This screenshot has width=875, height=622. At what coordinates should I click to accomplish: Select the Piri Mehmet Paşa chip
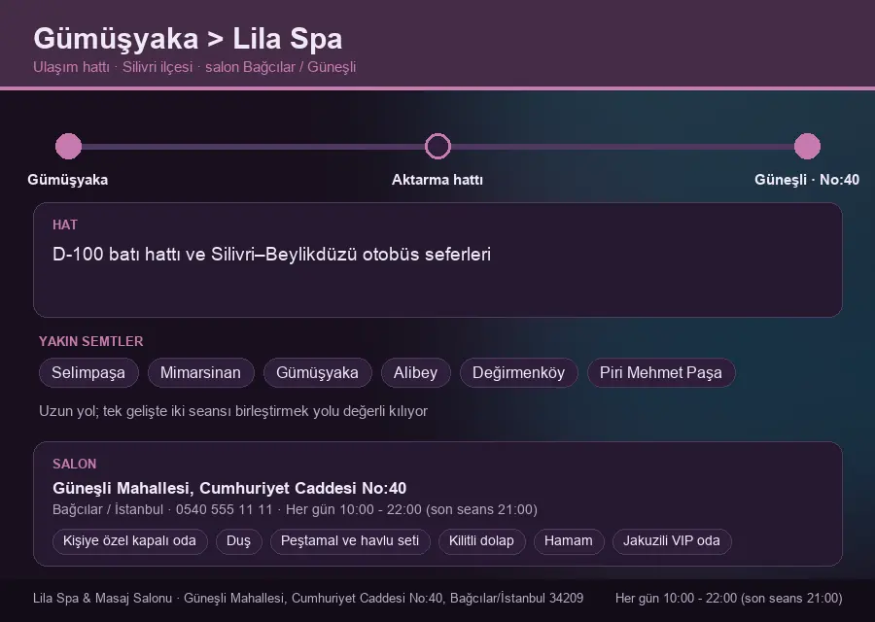click(x=661, y=372)
